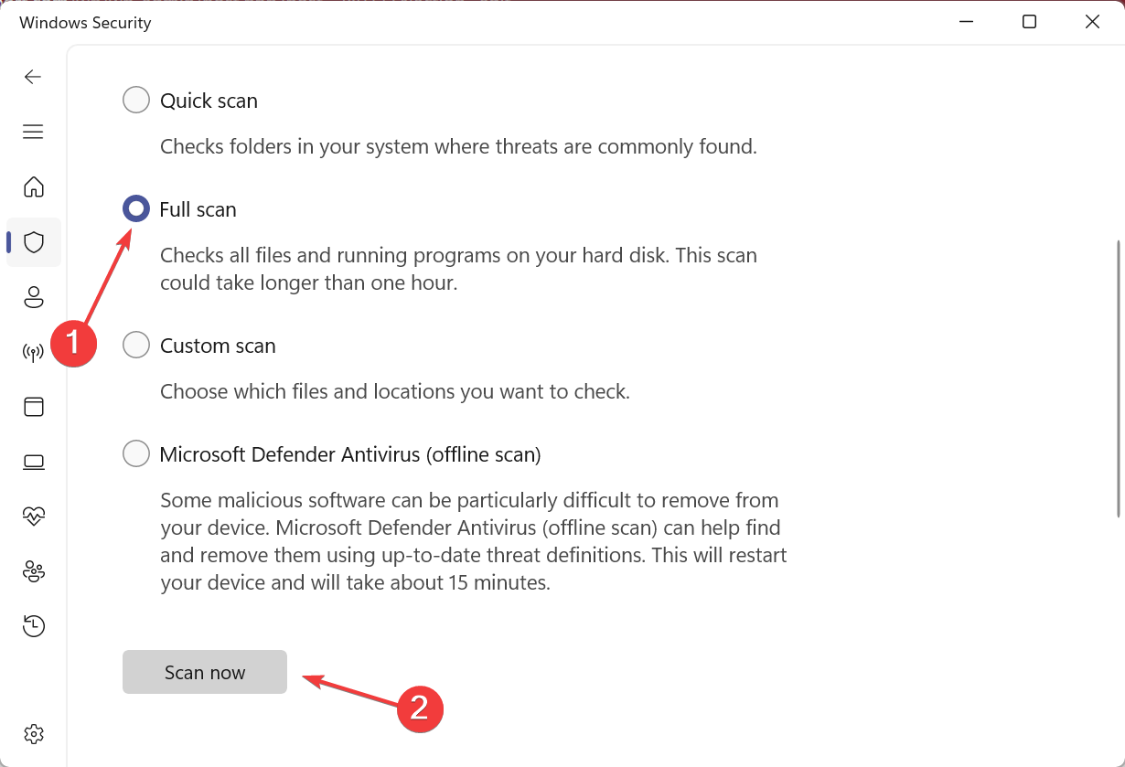
Task: Select the Full scan radio button
Action: click(136, 209)
